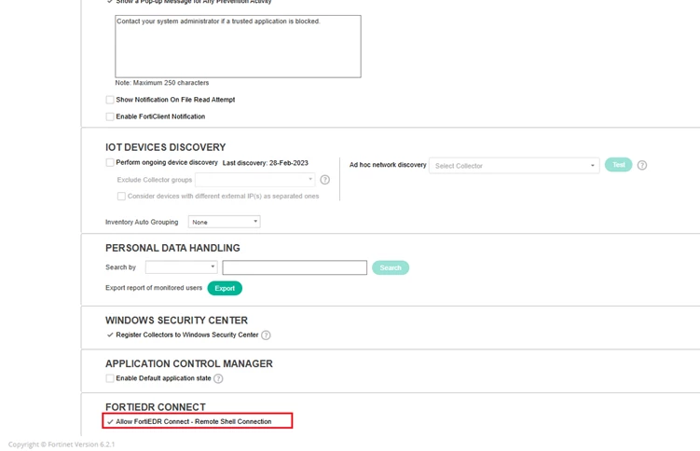Click the FORTIEDR CONNECT heading
This screenshot has height=451, width=700.
pos(156,407)
